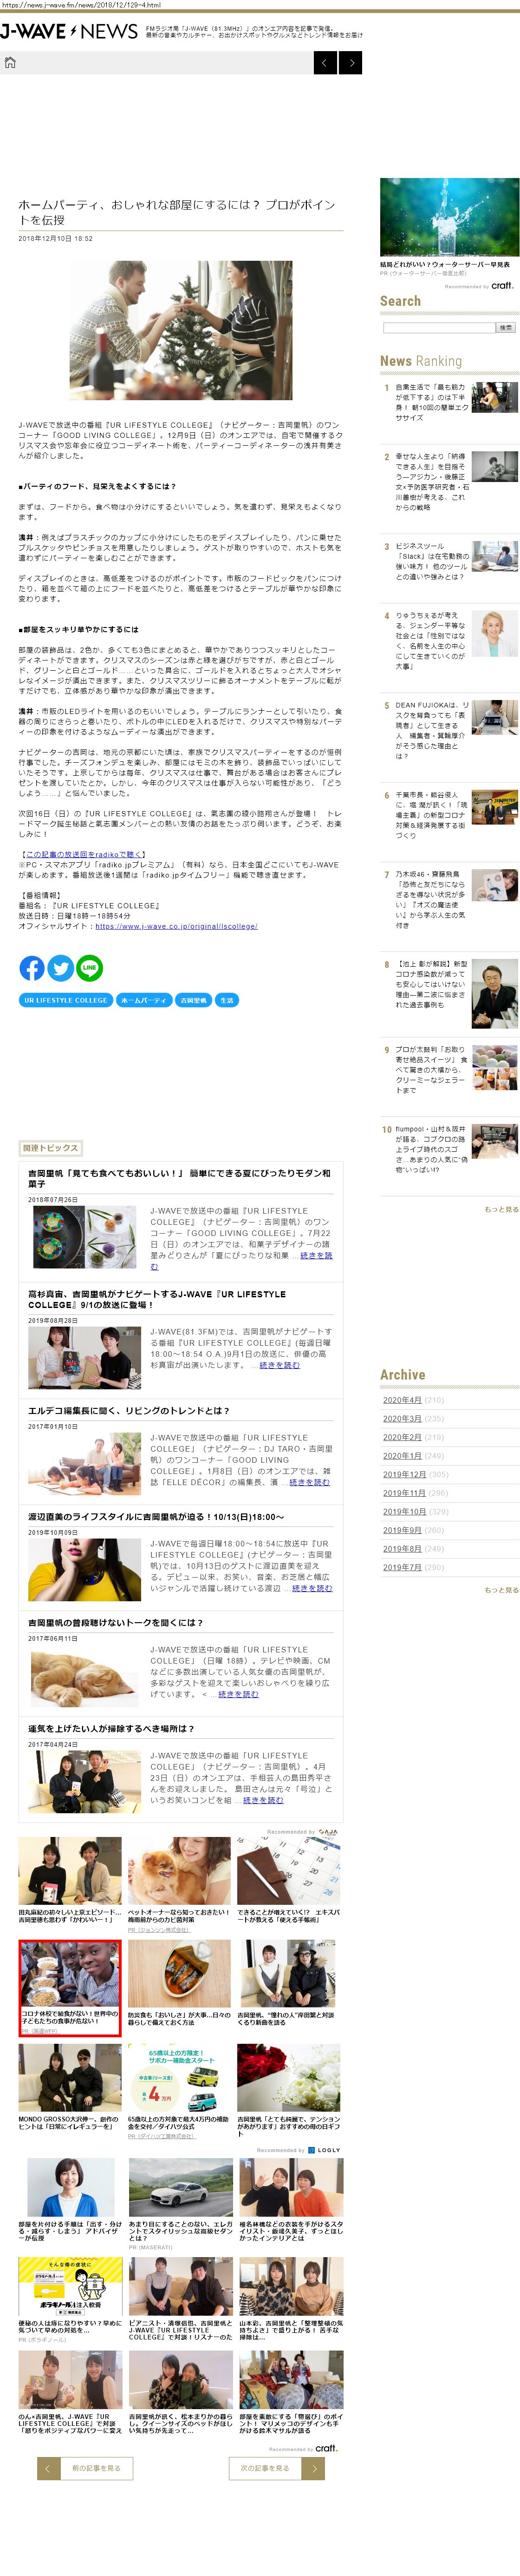Open the J-WAVE NEWS logo
This screenshot has width=520, height=2576.
click(69, 31)
